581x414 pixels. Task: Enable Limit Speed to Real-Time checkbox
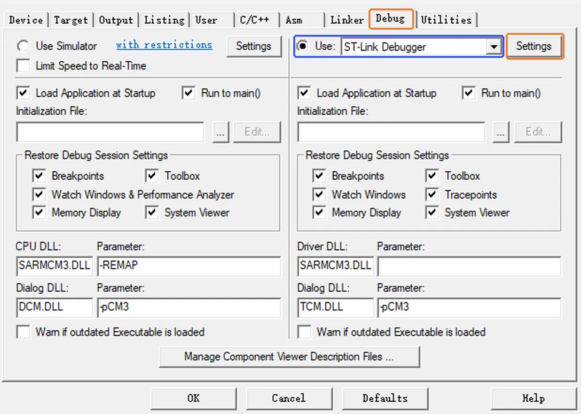(x=23, y=65)
